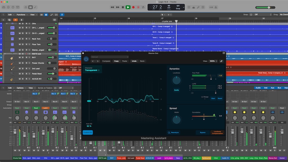Click the Rack Tom track drum icon
The image size is (288, 162).
[x=12, y=39]
